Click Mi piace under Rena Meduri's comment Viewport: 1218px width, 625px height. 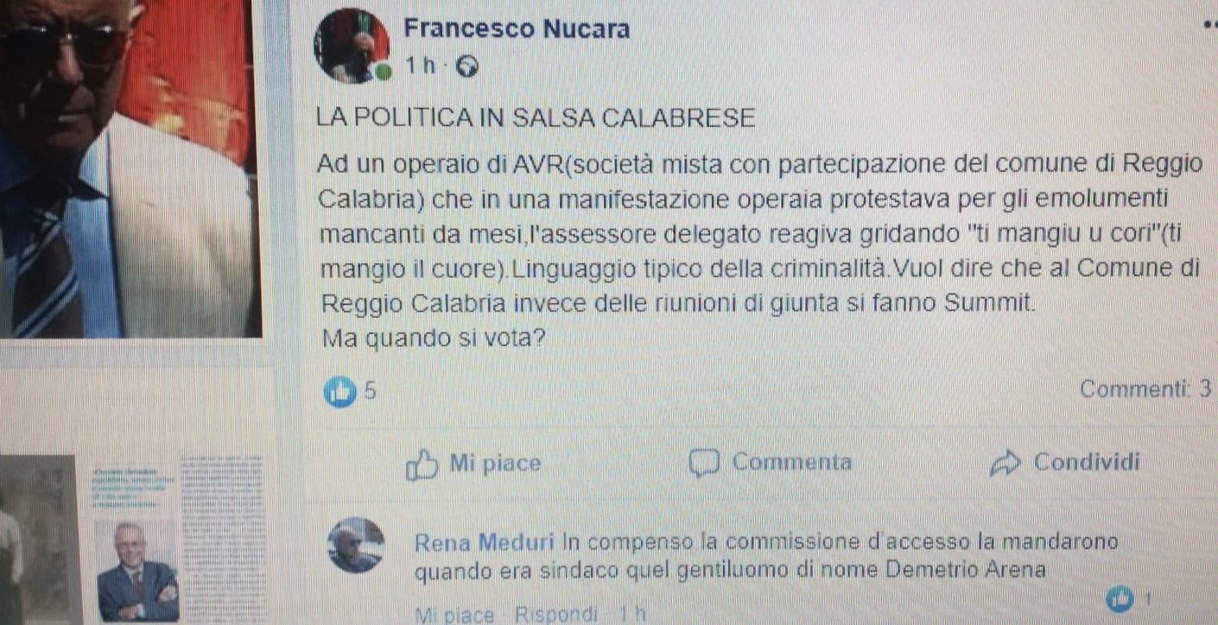tap(454, 616)
